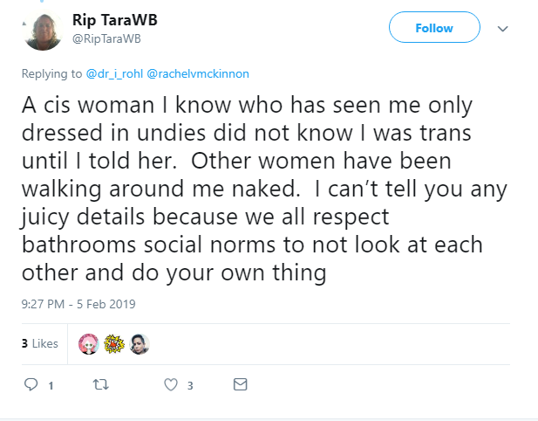This screenshot has width=538, height=421.
Task: Open the dark-haired woman liker avatar
Action: 140,343
